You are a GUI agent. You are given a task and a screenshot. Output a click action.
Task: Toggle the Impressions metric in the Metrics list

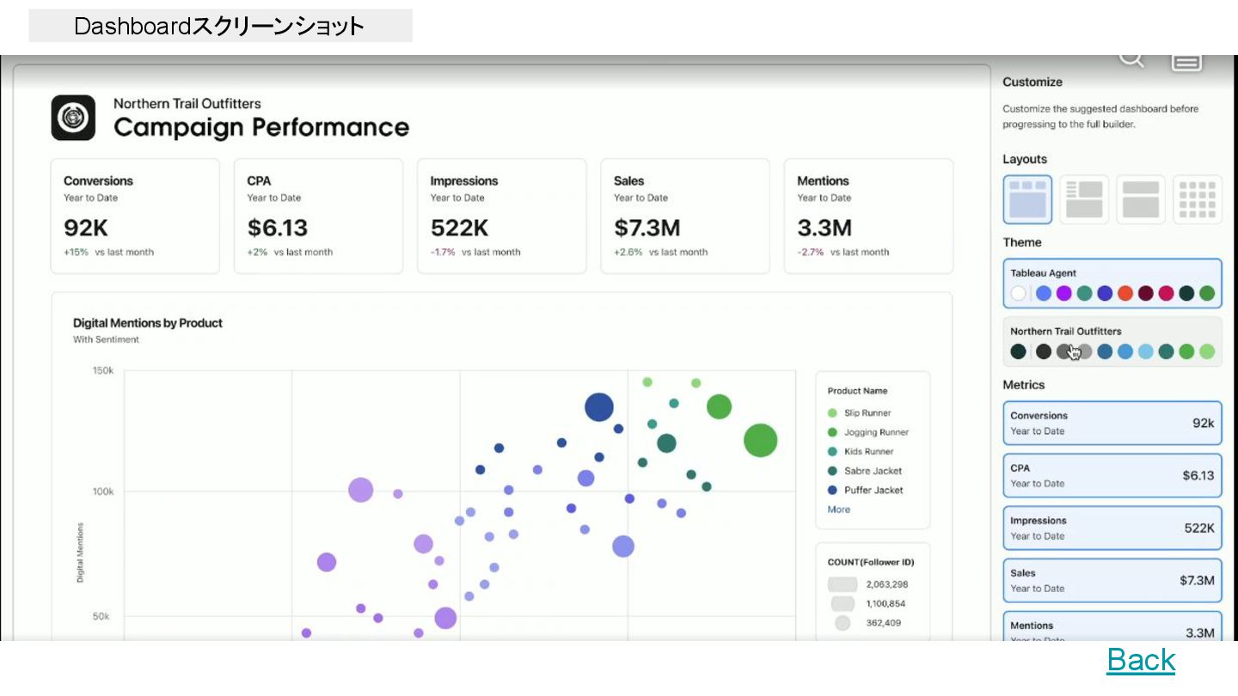(x=1112, y=528)
